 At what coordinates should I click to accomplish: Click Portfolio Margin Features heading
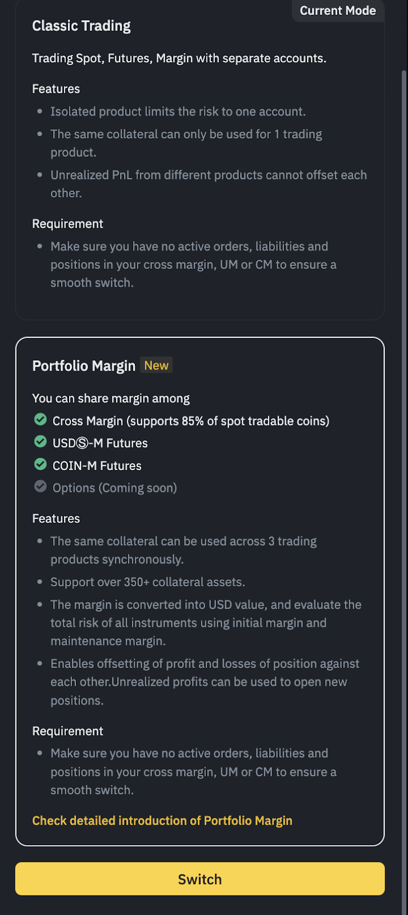coord(56,519)
